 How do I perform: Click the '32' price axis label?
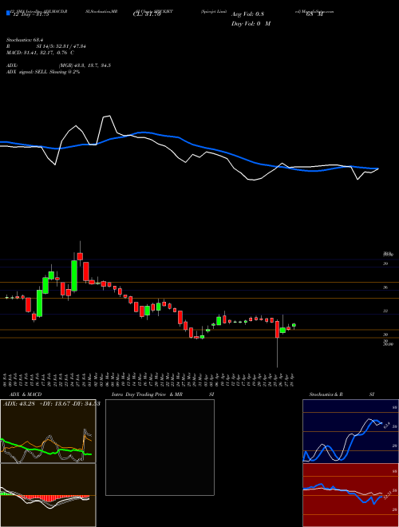[x=385, y=311]
